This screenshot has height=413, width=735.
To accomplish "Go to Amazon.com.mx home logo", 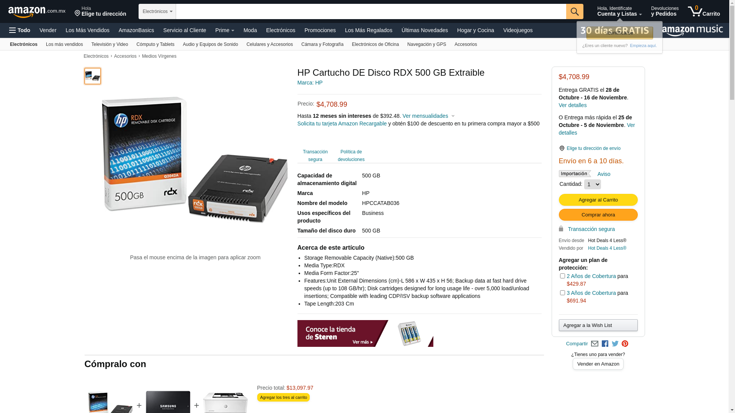I will click(37, 11).
